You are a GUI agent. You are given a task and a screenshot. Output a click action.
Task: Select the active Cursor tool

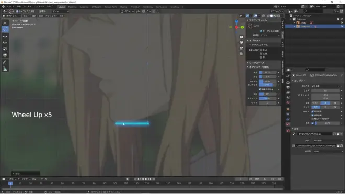click(5, 29)
